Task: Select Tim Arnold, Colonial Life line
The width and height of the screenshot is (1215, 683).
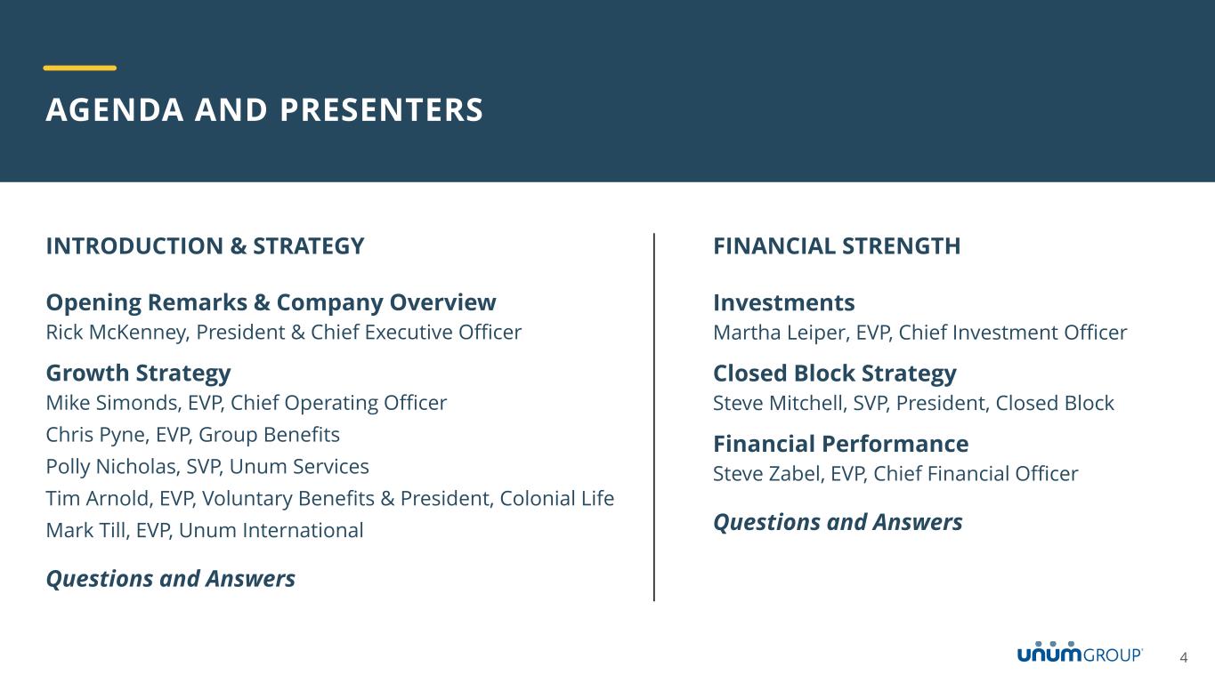Action: point(329,499)
